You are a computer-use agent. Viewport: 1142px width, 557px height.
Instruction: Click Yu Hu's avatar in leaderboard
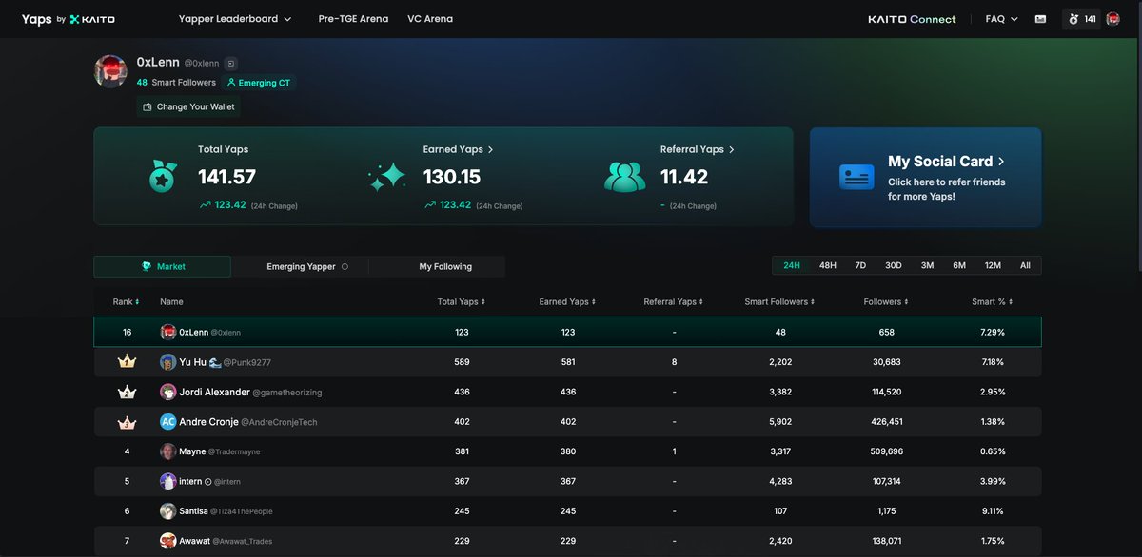tap(168, 362)
